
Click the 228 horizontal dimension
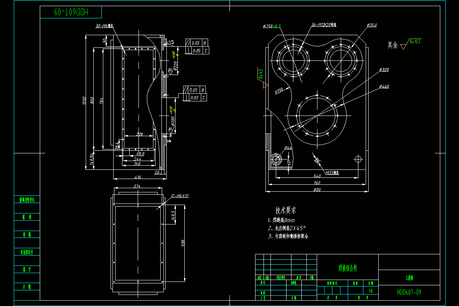coord(140,135)
